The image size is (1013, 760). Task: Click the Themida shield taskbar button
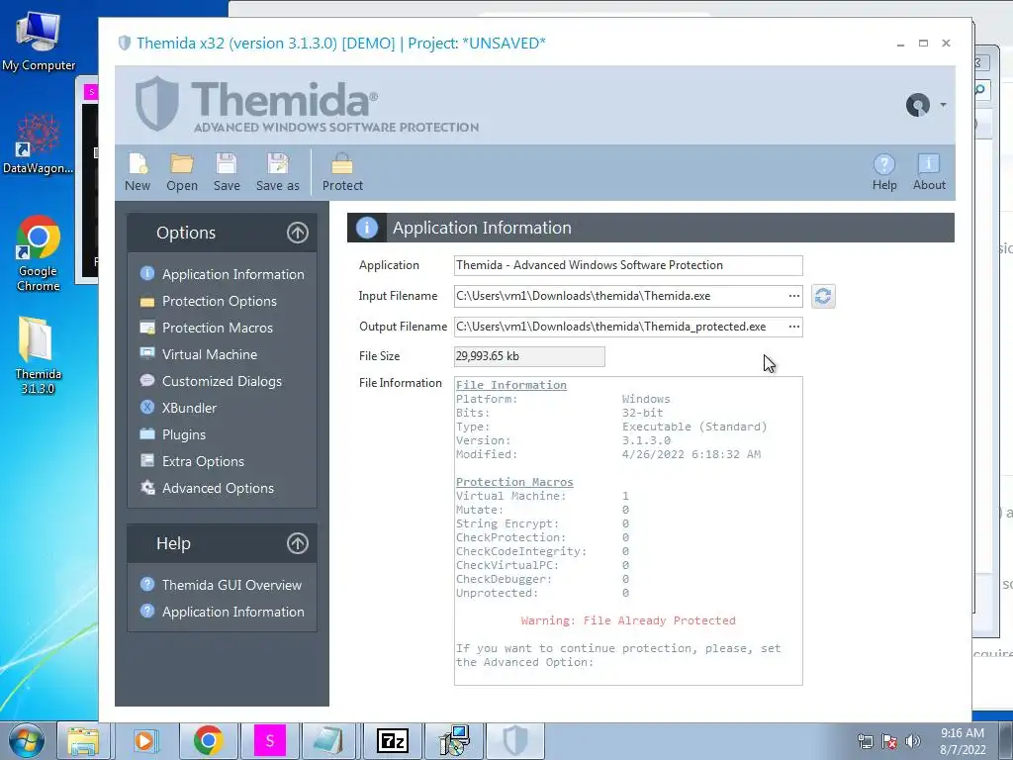coord(514,740)
